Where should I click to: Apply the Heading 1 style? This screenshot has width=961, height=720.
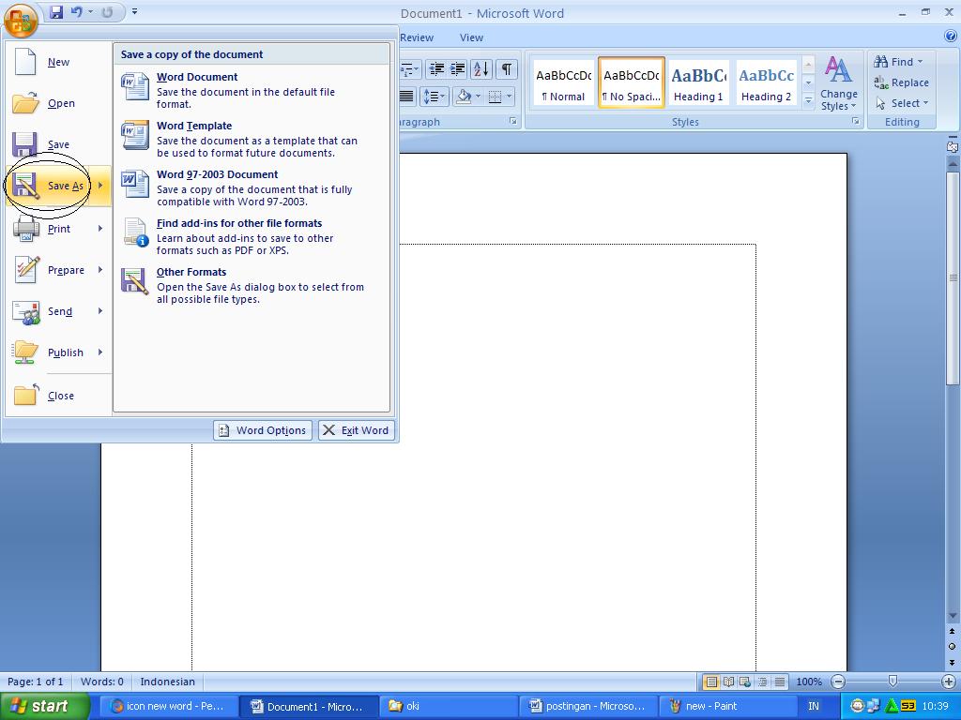(698, 83)
